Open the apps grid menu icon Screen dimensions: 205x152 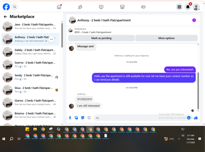[x=179, y=7]
